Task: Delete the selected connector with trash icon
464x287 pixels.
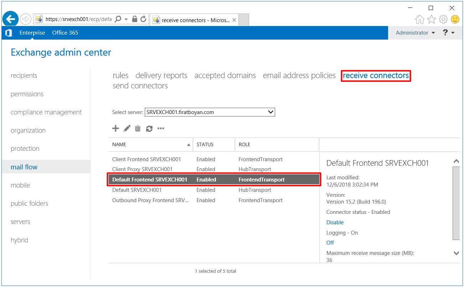Action: click(138, 129)
